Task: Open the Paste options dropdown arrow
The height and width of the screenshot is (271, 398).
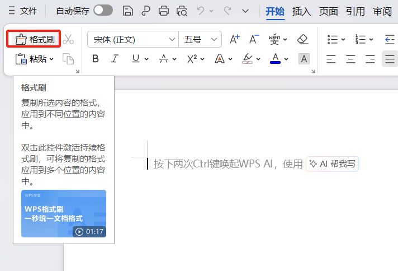Action: pos(51,59)
